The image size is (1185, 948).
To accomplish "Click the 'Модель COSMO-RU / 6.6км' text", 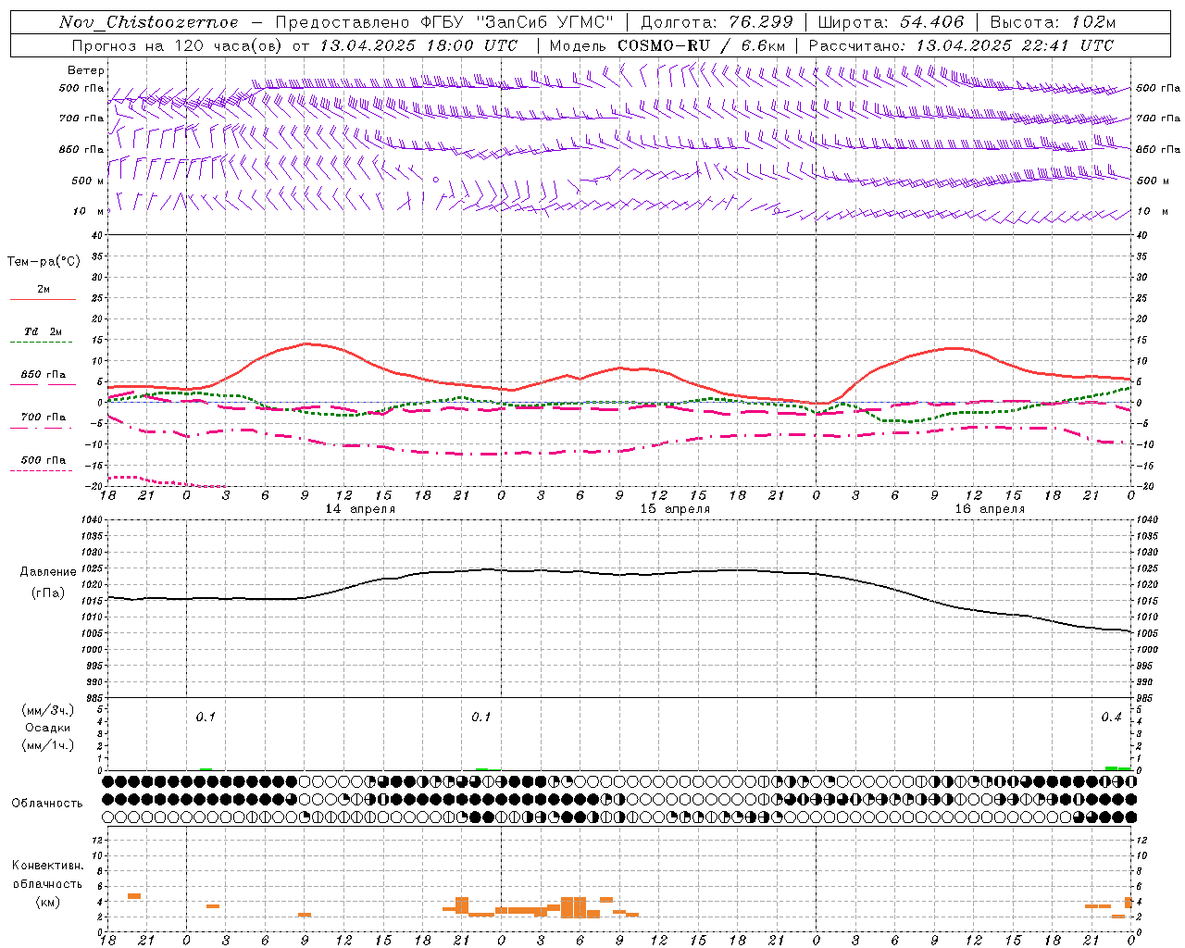I will (x=667, y=45).
